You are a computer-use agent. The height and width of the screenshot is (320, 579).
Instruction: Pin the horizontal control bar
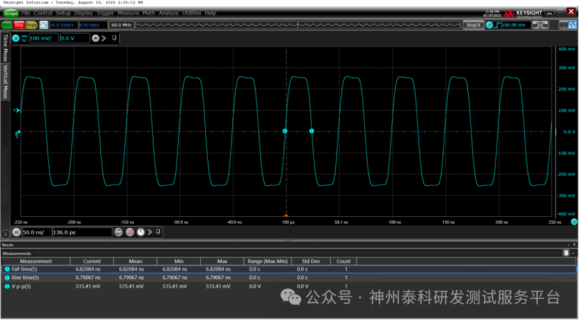(158, 231)
